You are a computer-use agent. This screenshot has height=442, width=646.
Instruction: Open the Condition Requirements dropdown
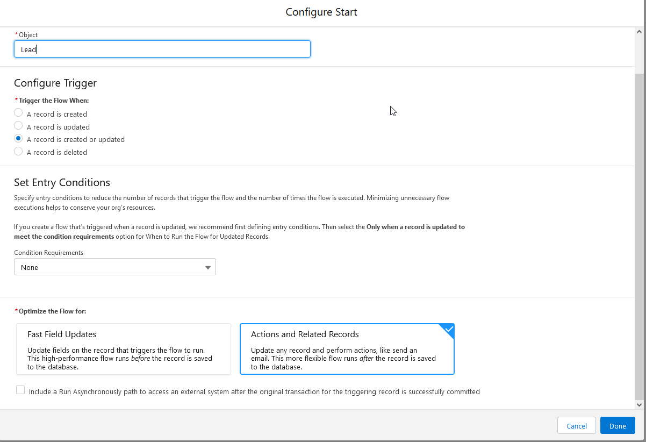pyautogui.click(x=114, y=267)
